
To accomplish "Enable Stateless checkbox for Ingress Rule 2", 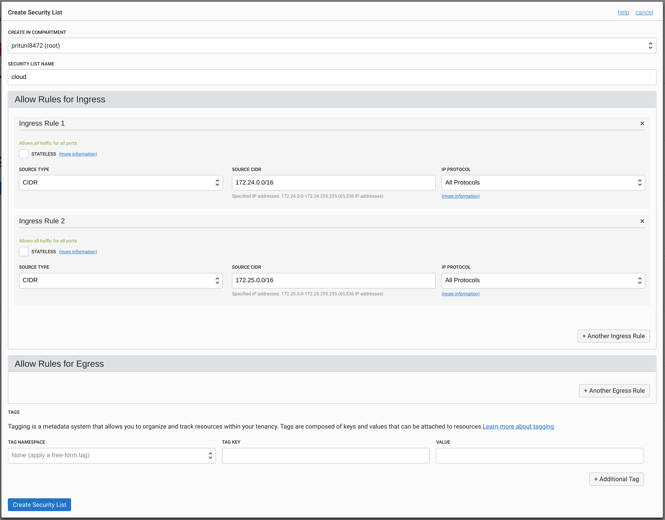I will pos(24,252).
